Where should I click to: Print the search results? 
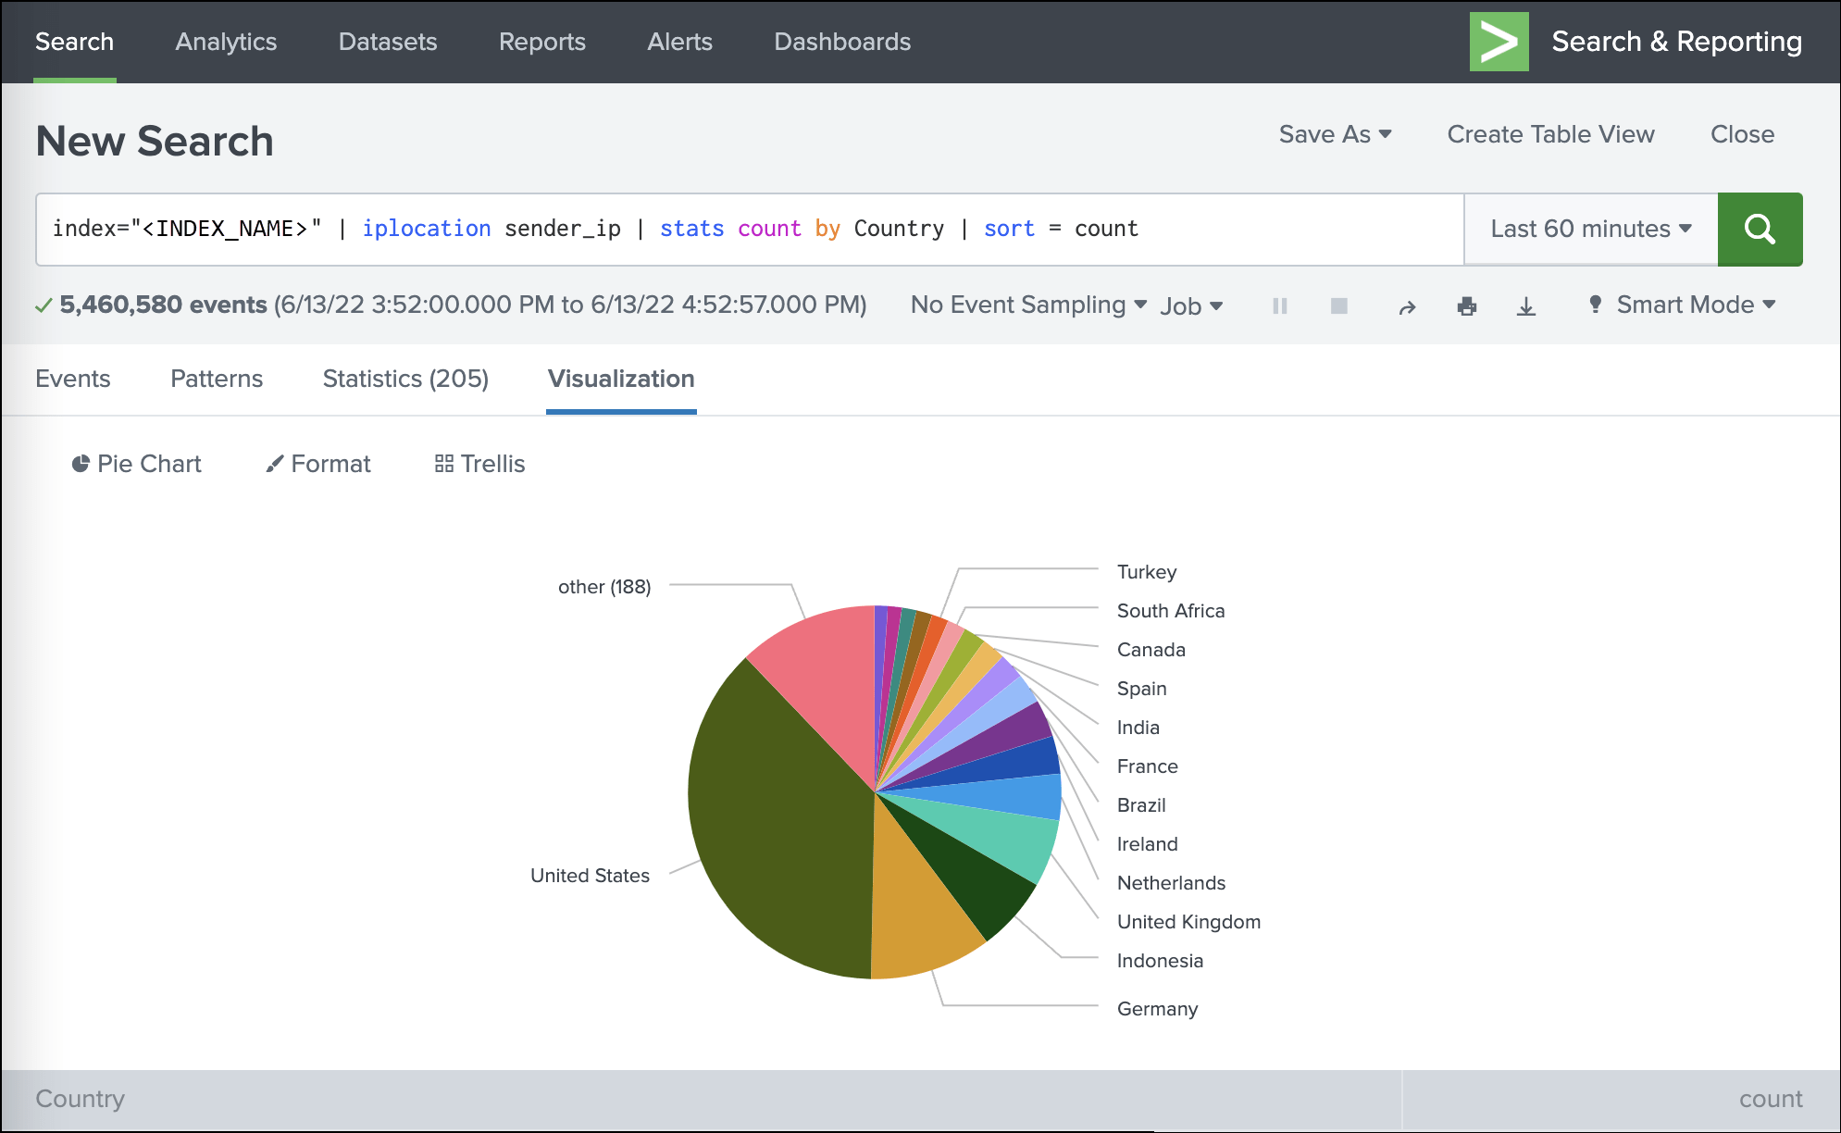pos(1467,305)
